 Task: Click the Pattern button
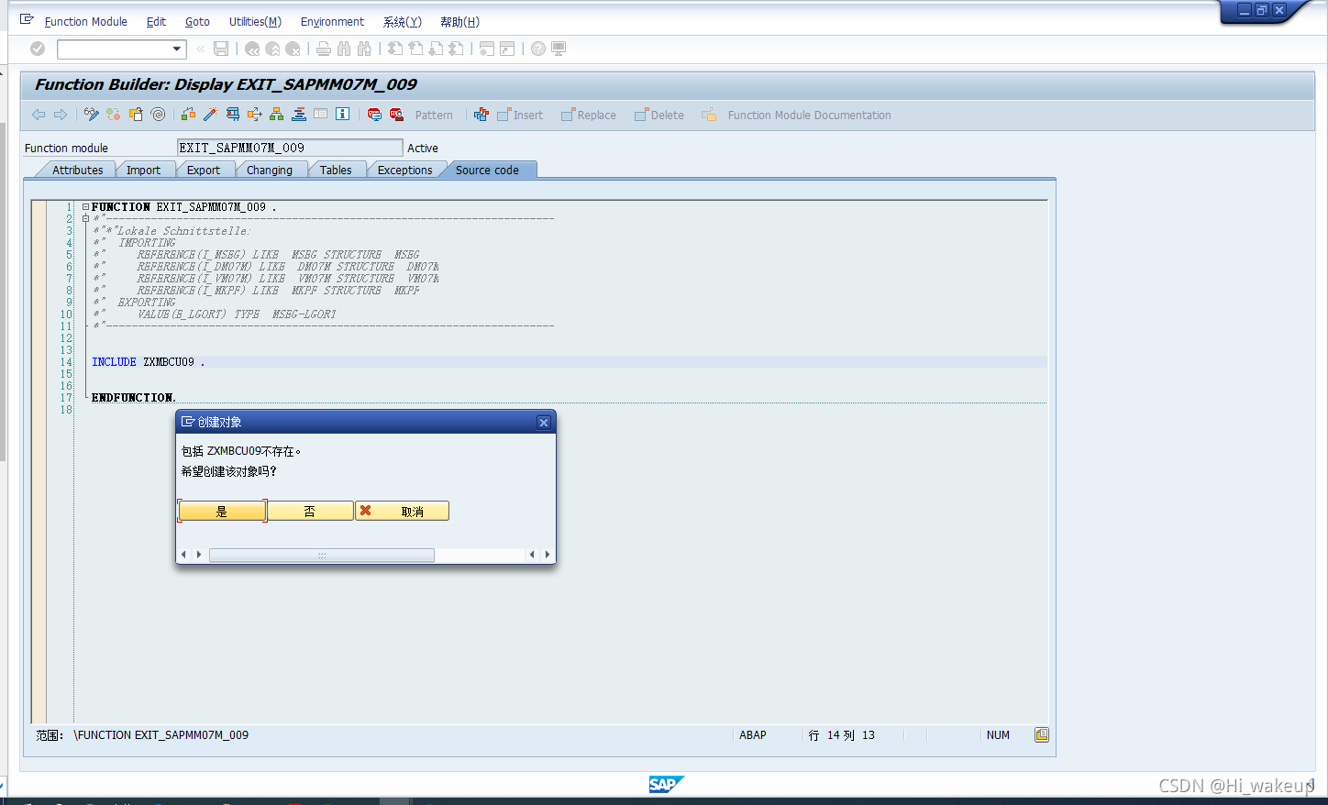coord(434,116)
